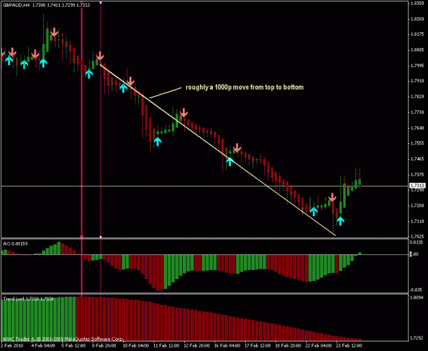Click pink down arrow near the 1.7910 level
The image size is (428, 351).
pos(131,82)
